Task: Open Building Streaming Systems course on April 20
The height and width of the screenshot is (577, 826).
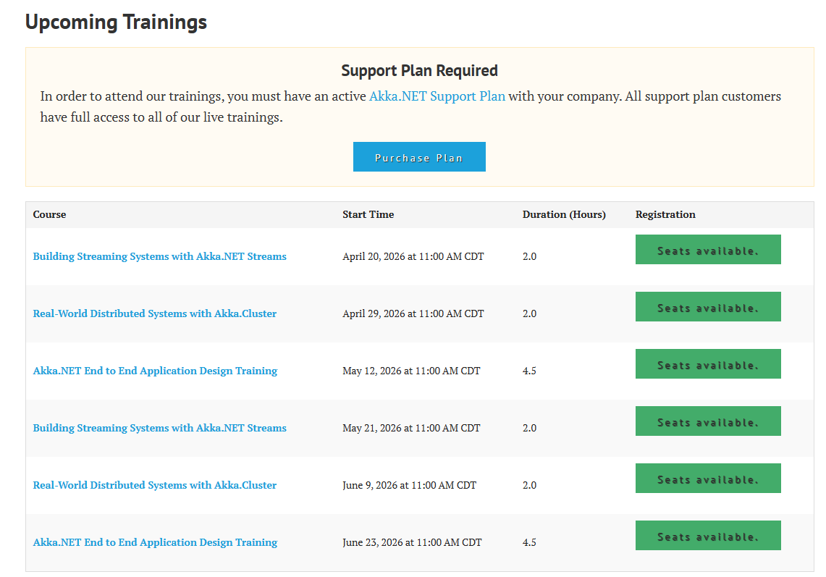Action: (x=159, y=256)
